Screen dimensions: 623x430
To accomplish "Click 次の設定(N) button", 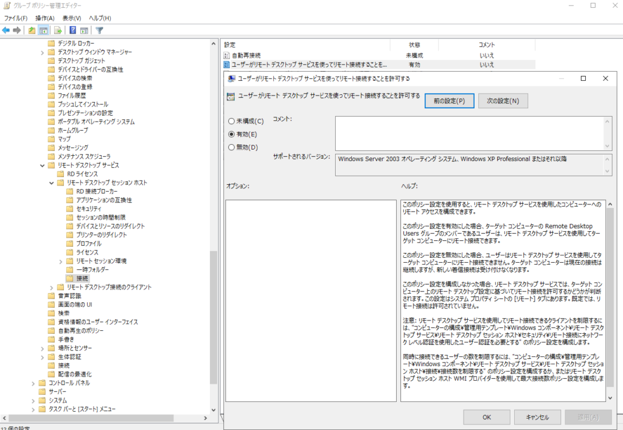I will (x=503, y=101).
